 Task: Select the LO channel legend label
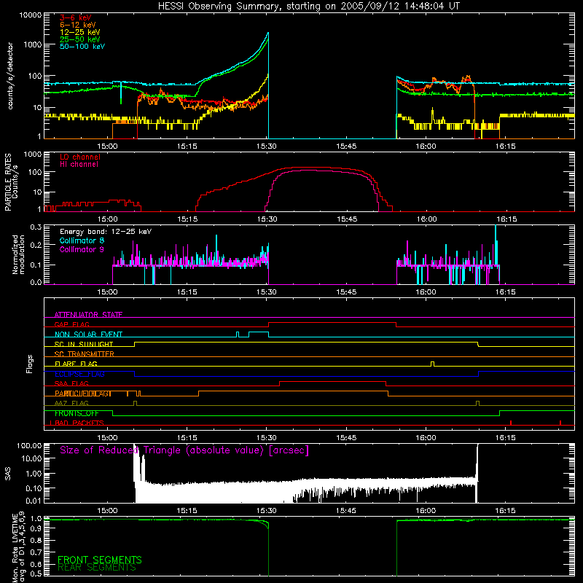coord(80,157)
